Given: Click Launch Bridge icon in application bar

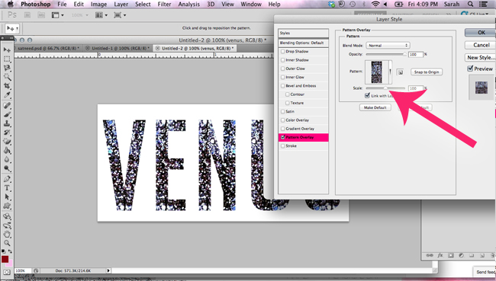Looking at the screenshot, I should (x=27, y=15).
